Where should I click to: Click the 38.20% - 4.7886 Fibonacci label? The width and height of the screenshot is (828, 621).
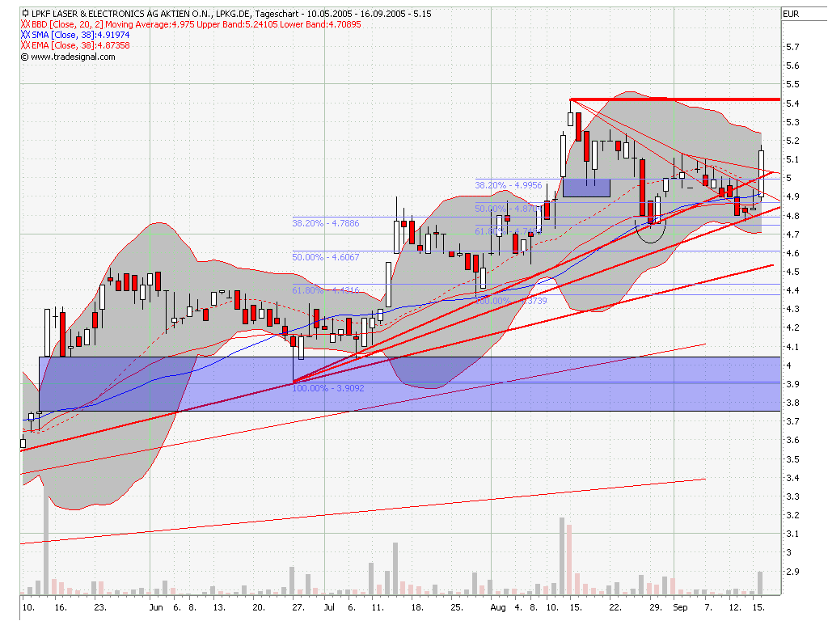click(326, 223)
